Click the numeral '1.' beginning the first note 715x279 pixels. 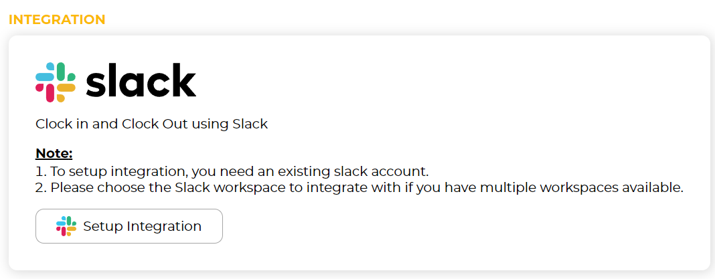[x=41, y=172]
